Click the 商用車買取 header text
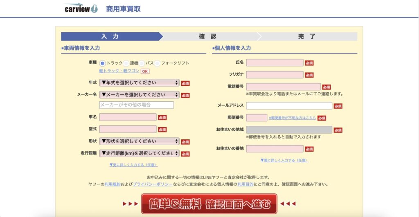 click(x=123, y=9)
